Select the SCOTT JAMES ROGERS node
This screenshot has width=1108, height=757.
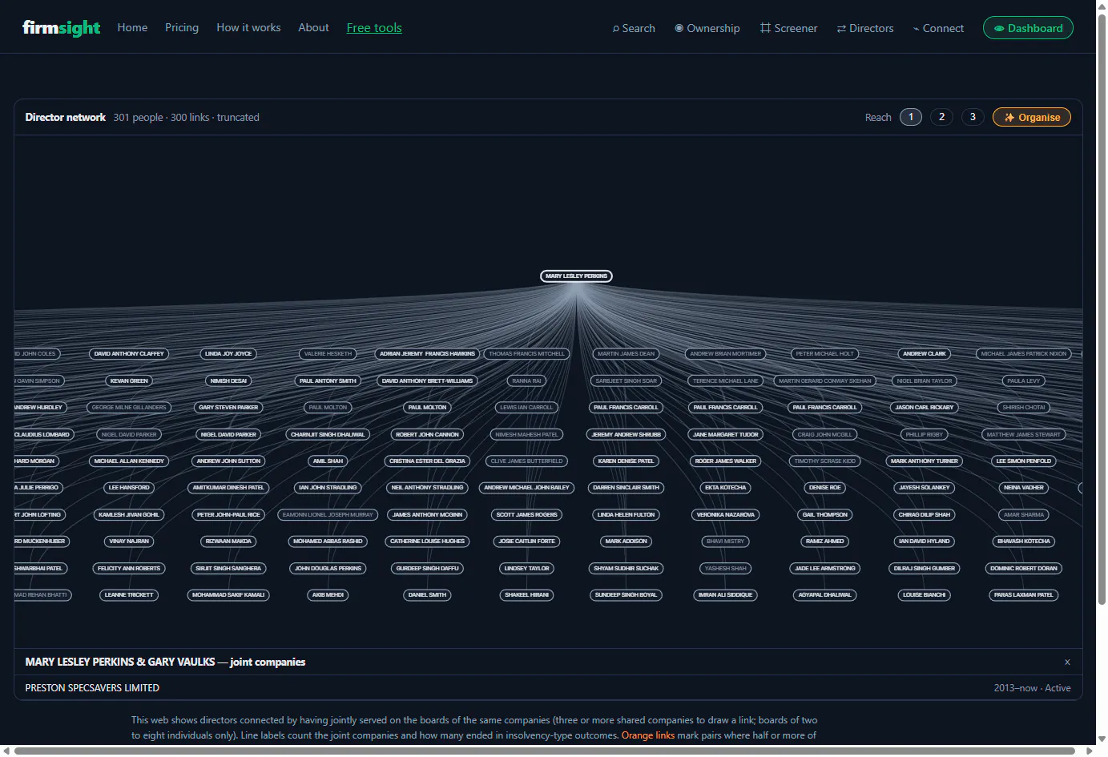point(527,514)
